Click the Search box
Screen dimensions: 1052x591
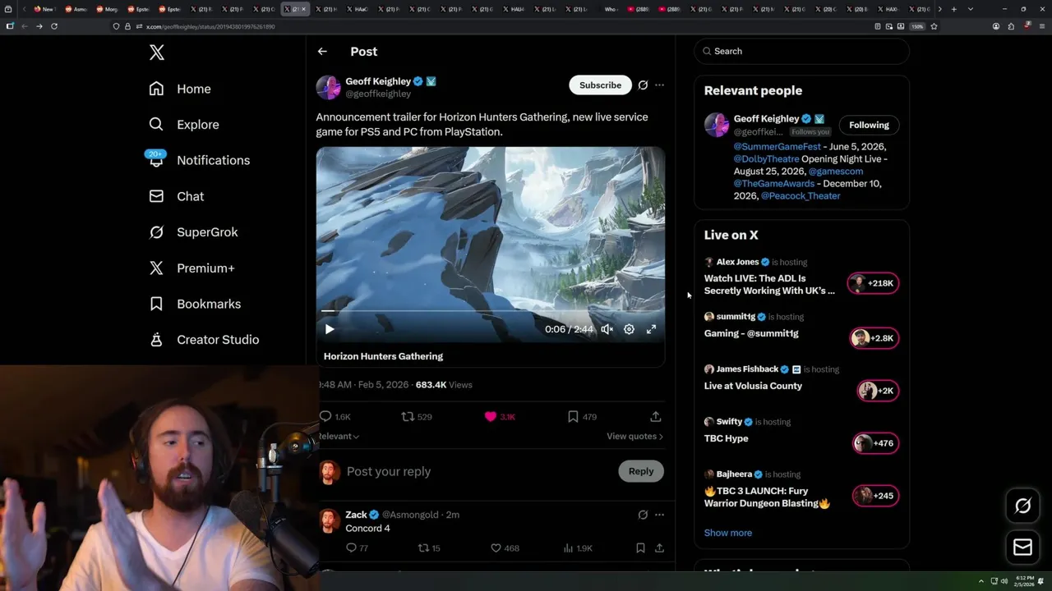801,51
